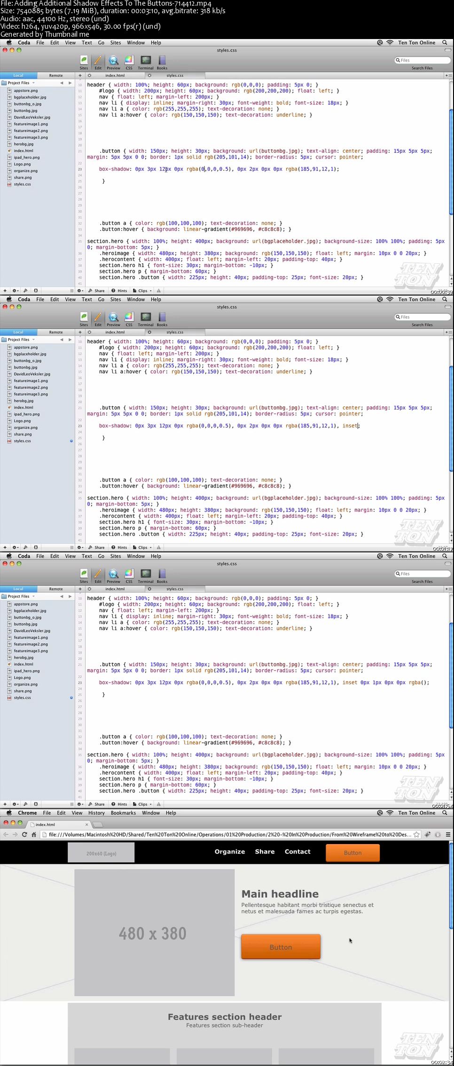Open the Sites view in the topmost Coda toolbar
This screenshot has width=454, height=1066.
(x=84, y=62)
